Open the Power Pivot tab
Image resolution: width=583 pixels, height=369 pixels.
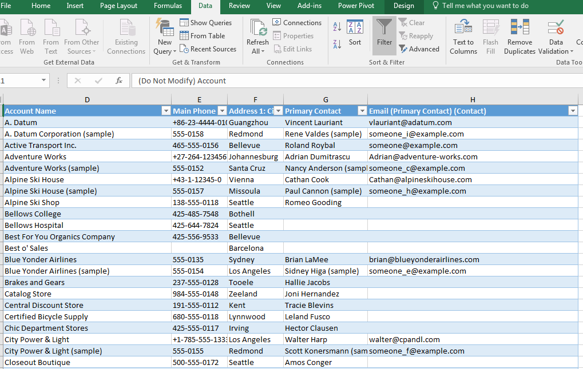pyautogui.click(x=356, y=6)
